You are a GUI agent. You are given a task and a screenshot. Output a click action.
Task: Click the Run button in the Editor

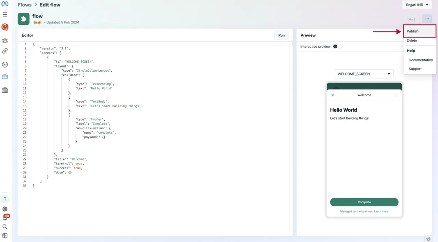pos(281,35)
